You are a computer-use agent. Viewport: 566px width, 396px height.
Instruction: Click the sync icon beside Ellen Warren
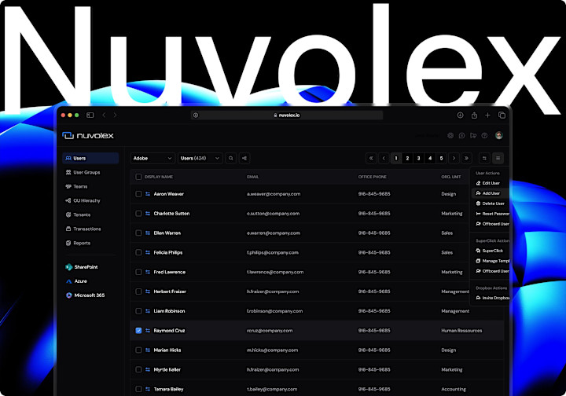point(148,233)
